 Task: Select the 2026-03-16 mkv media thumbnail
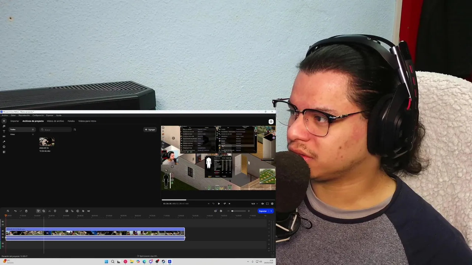[46, 142]
